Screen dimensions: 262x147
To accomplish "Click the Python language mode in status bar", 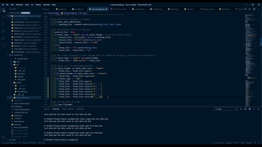I will (x=249, y=143).
